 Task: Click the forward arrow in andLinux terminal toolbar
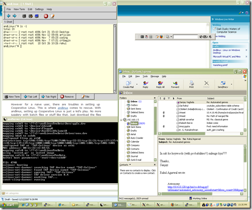click(15, 16)
